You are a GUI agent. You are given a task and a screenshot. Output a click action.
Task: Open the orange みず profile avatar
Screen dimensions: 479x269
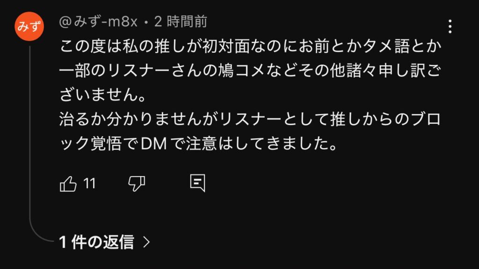click(29, 27)
